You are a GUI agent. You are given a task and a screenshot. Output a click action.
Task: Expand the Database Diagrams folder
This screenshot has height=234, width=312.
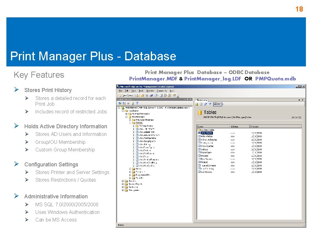tap(130, 120)
